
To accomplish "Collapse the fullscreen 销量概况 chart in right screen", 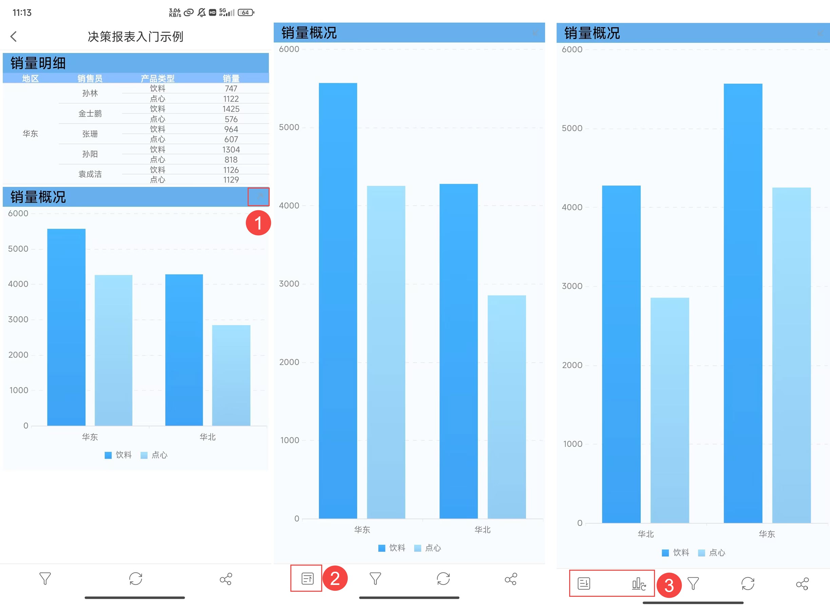I will click(x=820, y=34).
